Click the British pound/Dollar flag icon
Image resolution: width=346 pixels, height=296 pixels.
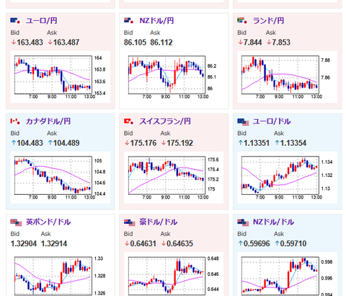(17, 222)
